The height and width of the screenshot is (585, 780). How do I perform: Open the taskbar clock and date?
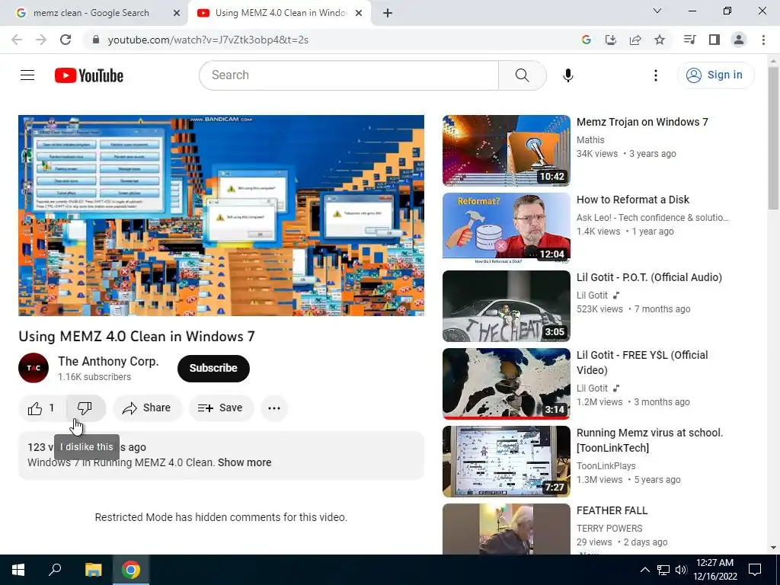coord(714,570)
